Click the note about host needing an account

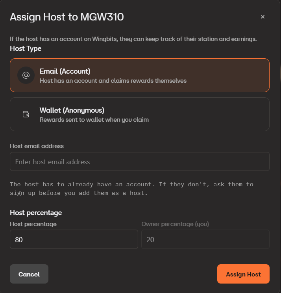tap(131, 189)
